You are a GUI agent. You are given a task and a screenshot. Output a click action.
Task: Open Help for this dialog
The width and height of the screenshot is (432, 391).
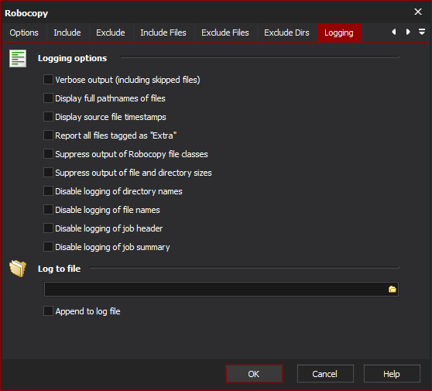[392, 374]
